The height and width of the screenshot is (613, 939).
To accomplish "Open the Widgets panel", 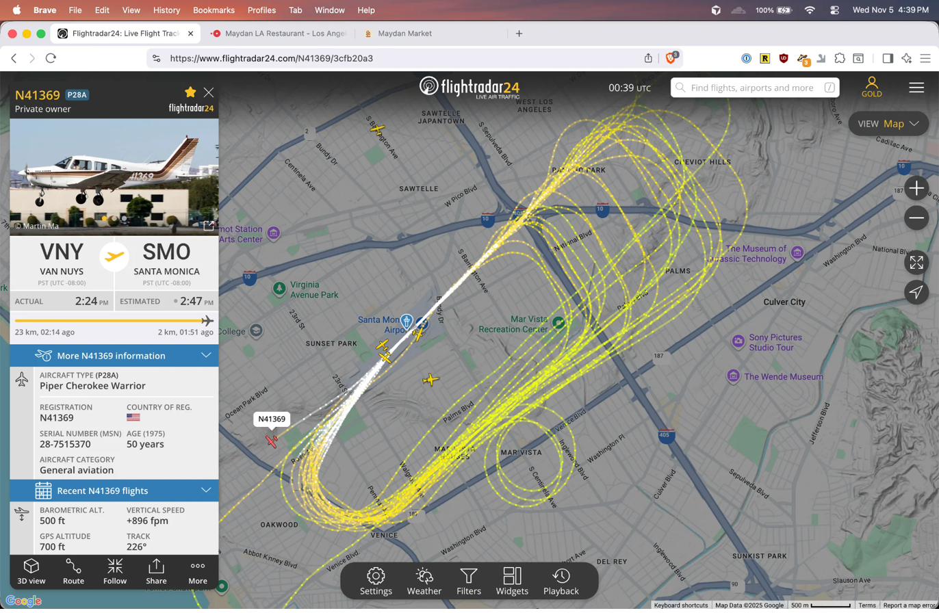I will pos(512,581).
